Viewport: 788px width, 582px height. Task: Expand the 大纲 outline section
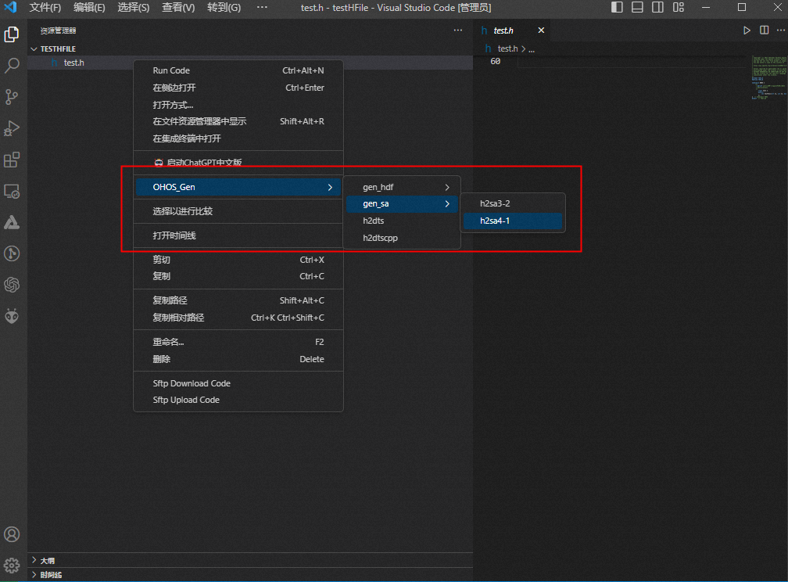point(47,560)
